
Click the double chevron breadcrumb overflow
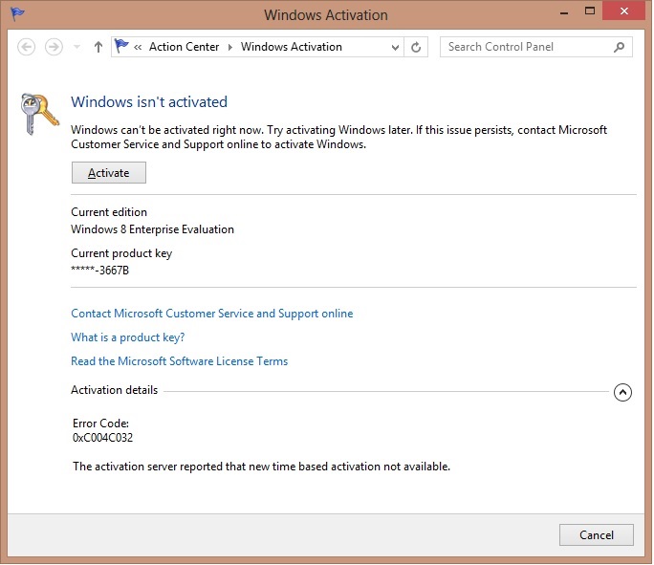click(139, 47)
